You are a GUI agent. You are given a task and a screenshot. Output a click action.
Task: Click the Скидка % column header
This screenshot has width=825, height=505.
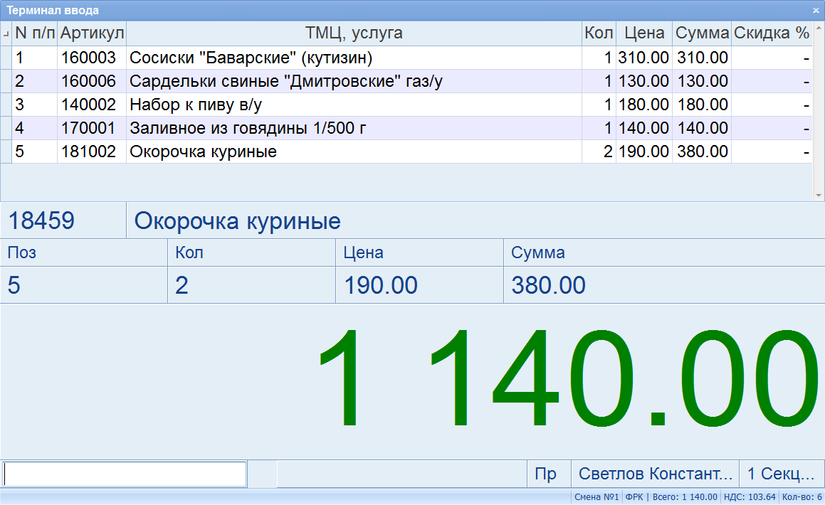[772, 33]
